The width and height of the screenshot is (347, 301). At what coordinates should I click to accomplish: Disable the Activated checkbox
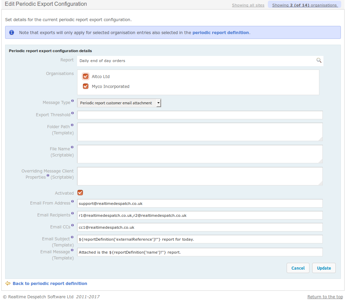tap(80, 193)
